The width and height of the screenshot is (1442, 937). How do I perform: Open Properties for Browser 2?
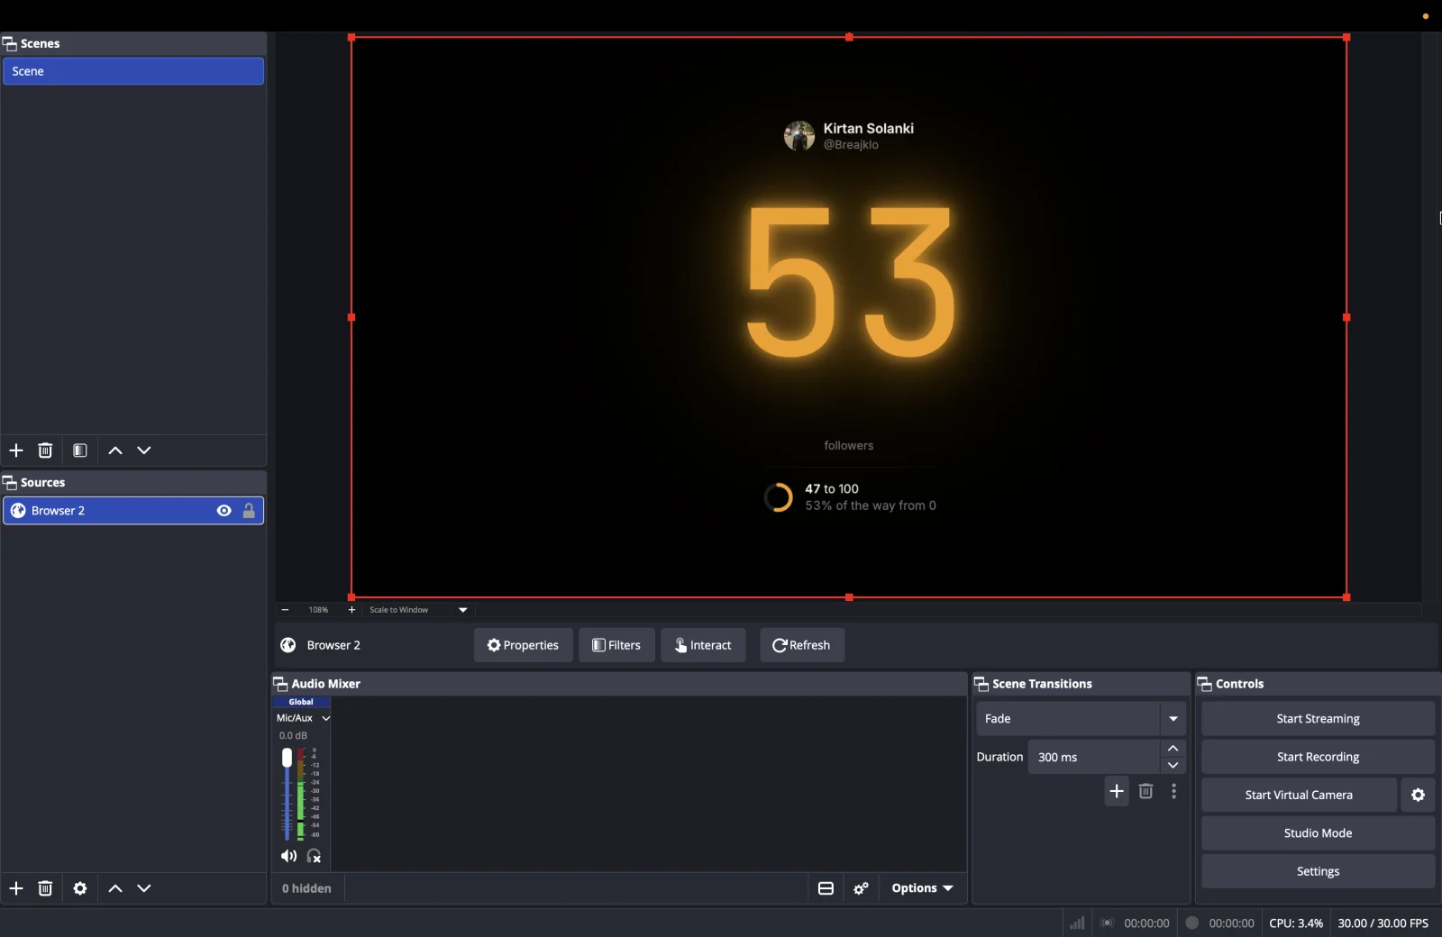tap(523, 645)
